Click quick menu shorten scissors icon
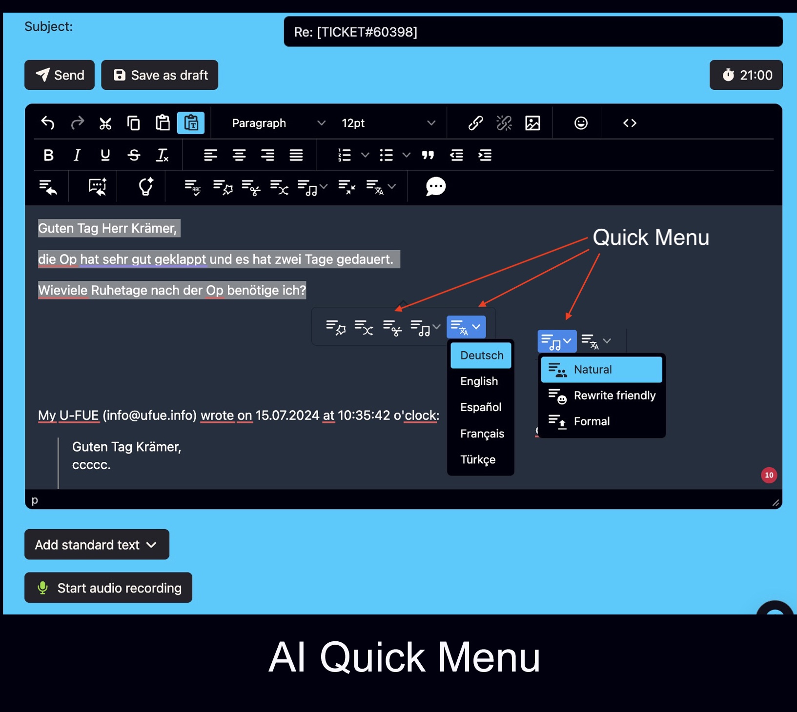This screenshot has height=712, width=797. point(392,327)
